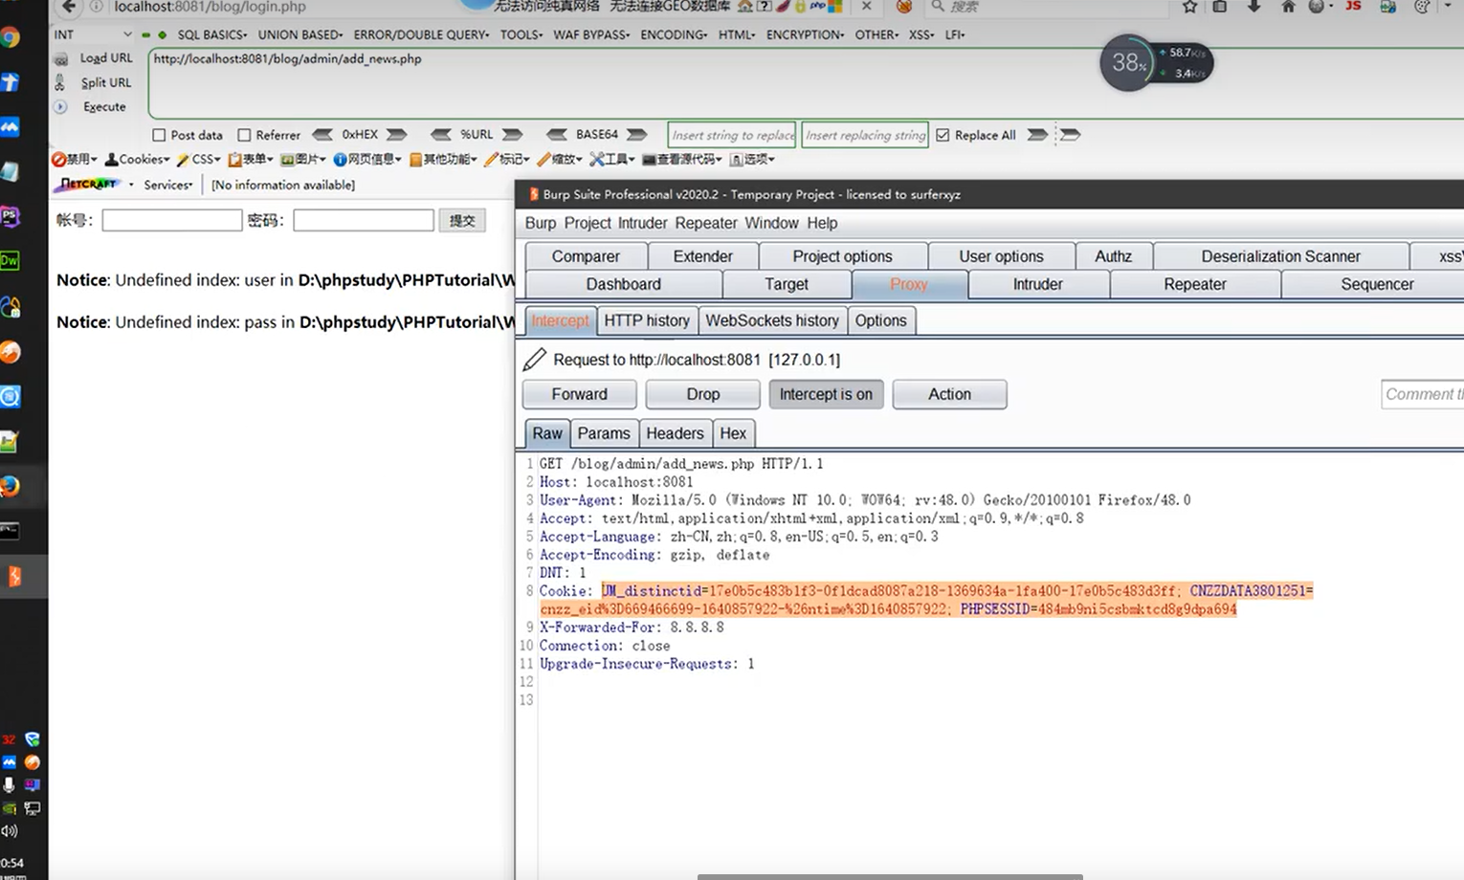Expand the Netcraft Services dropdown

point(168,185)
